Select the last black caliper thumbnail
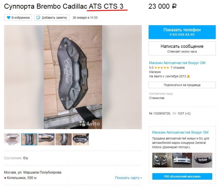Image resolution: width=219 pixels, height=189 pixels. [81, 139]
